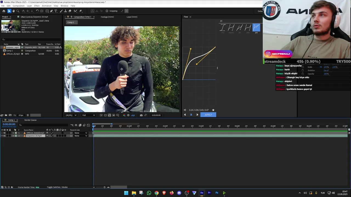Toggle motion blur switch in timeline
Image resolution: width=351 pixels, height=197 pixels.
click(84, 125)
